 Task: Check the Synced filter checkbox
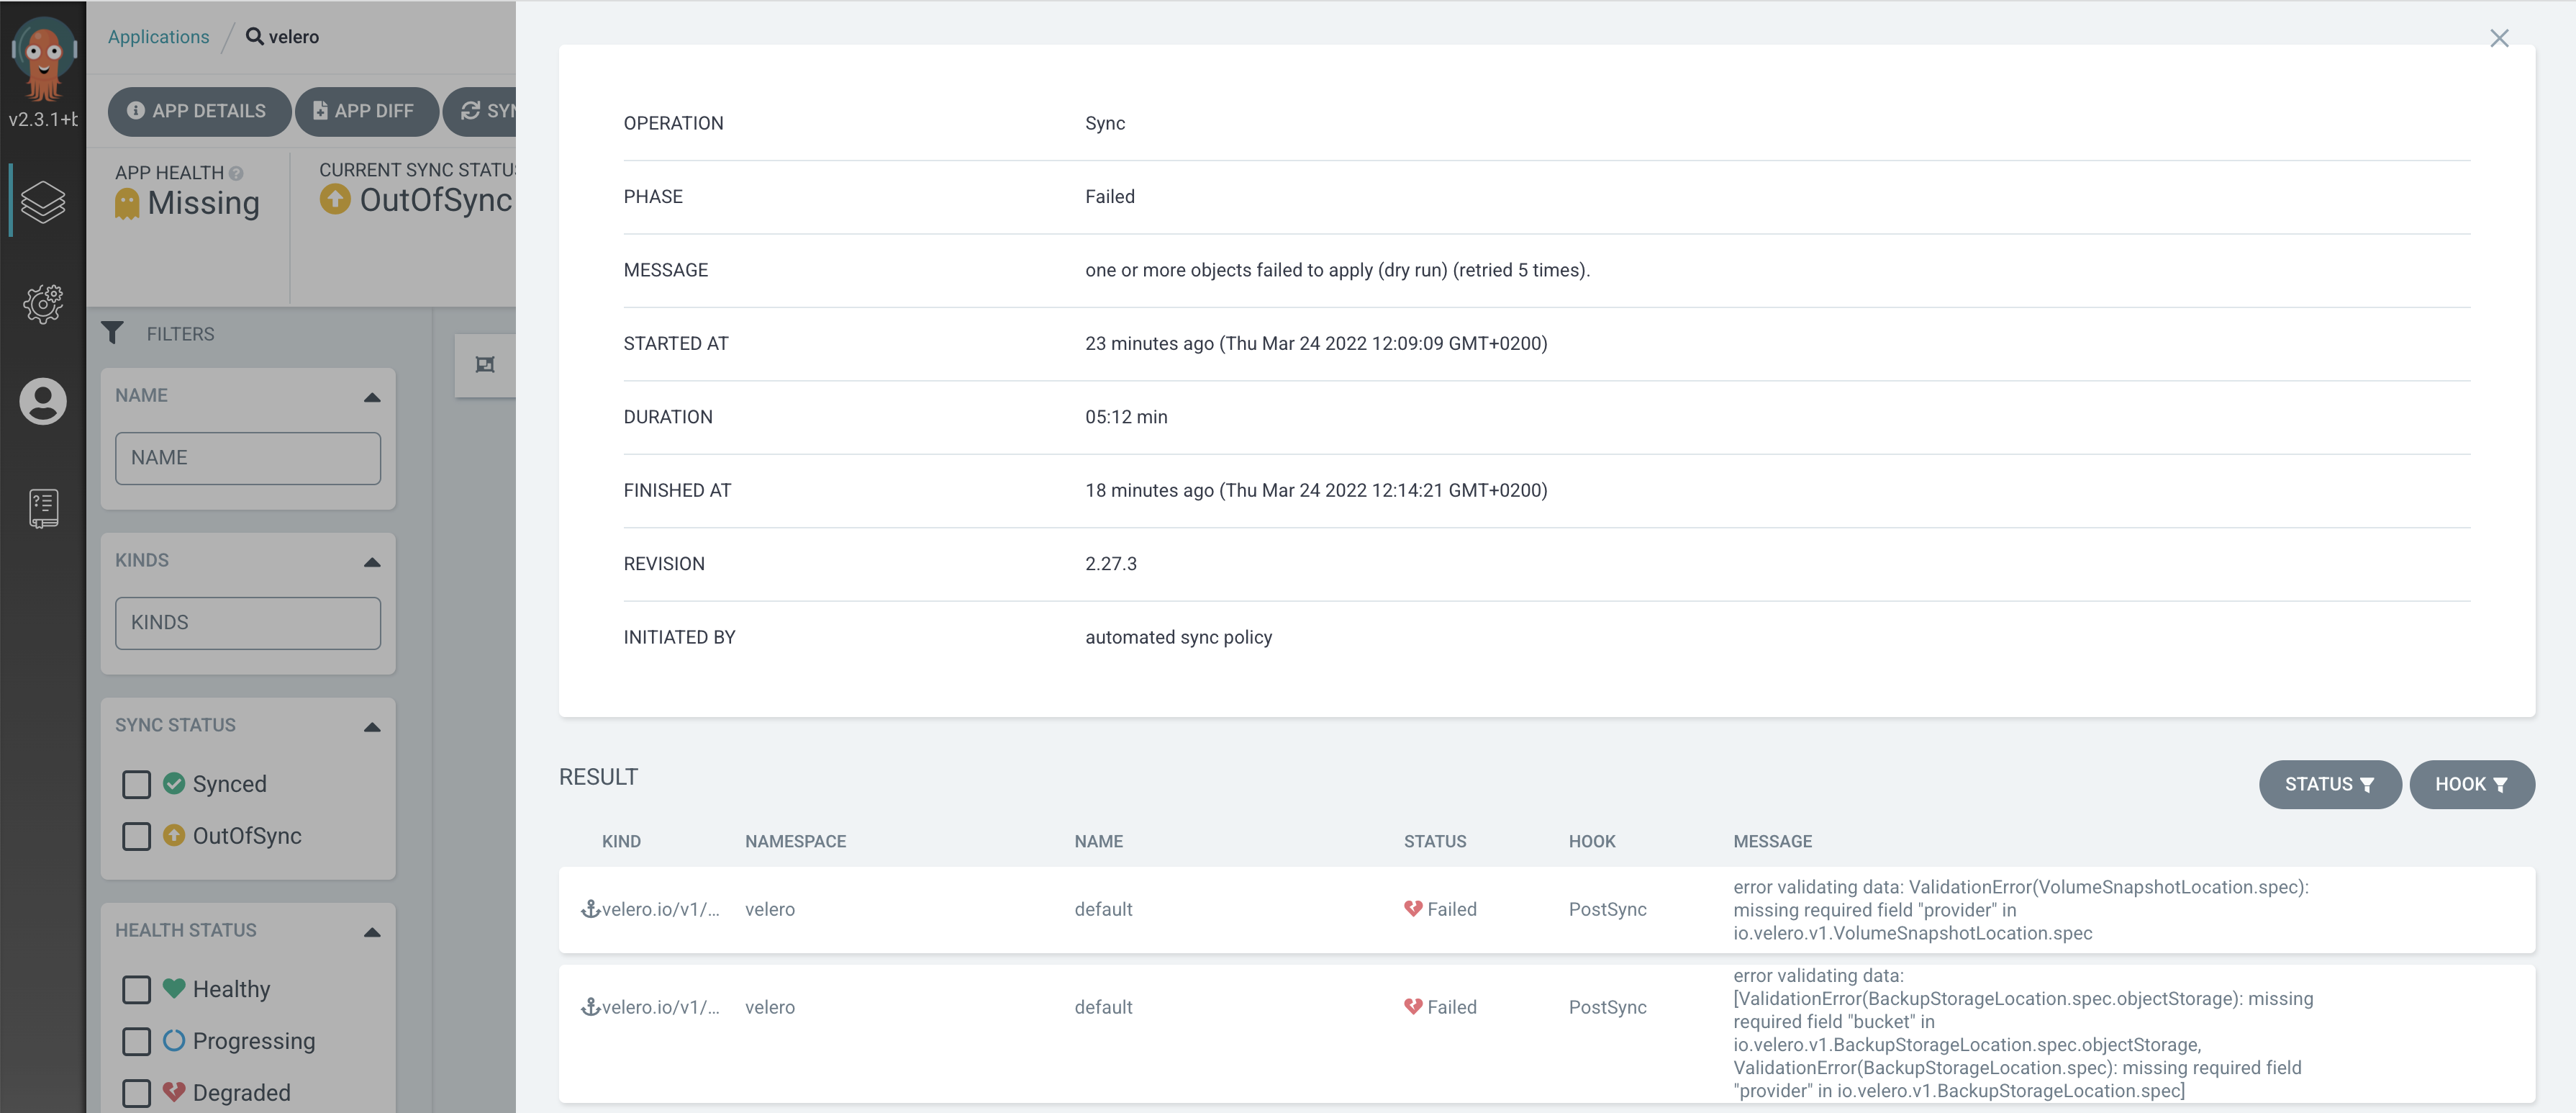[136, 784]
